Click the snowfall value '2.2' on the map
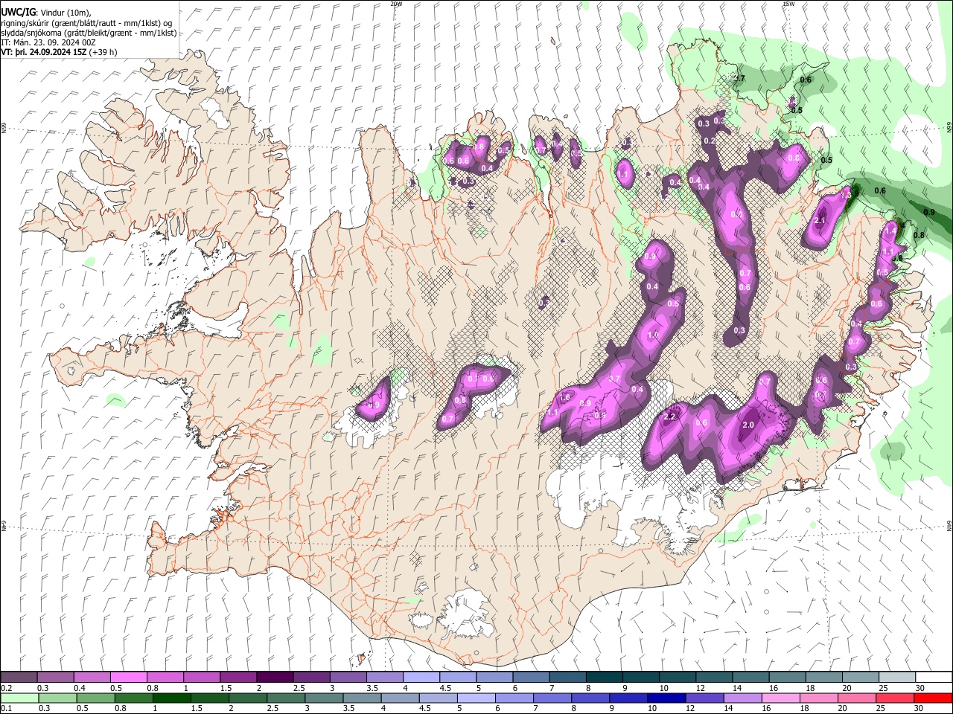The image size is (953, 714). [x=669, y=416]
